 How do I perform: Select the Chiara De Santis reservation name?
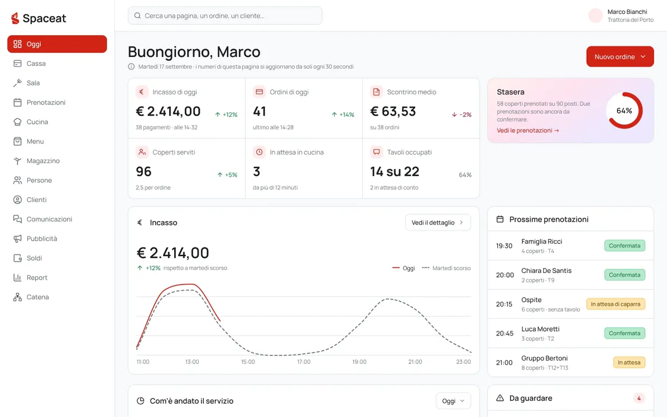(x=546, y=271)
